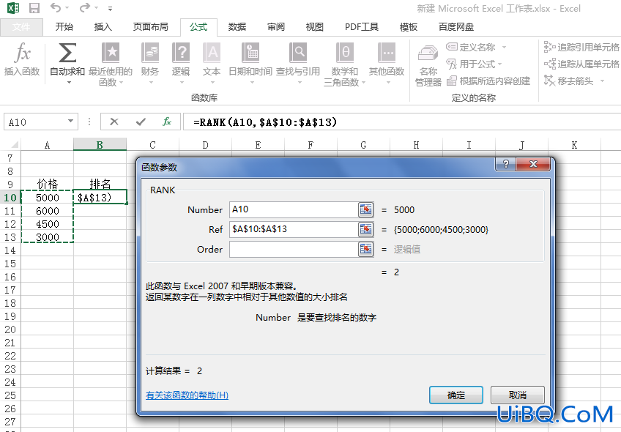Switch to the Home (开始) tab
This screenshot has width=621, height=432.
[x=64, y=27]
